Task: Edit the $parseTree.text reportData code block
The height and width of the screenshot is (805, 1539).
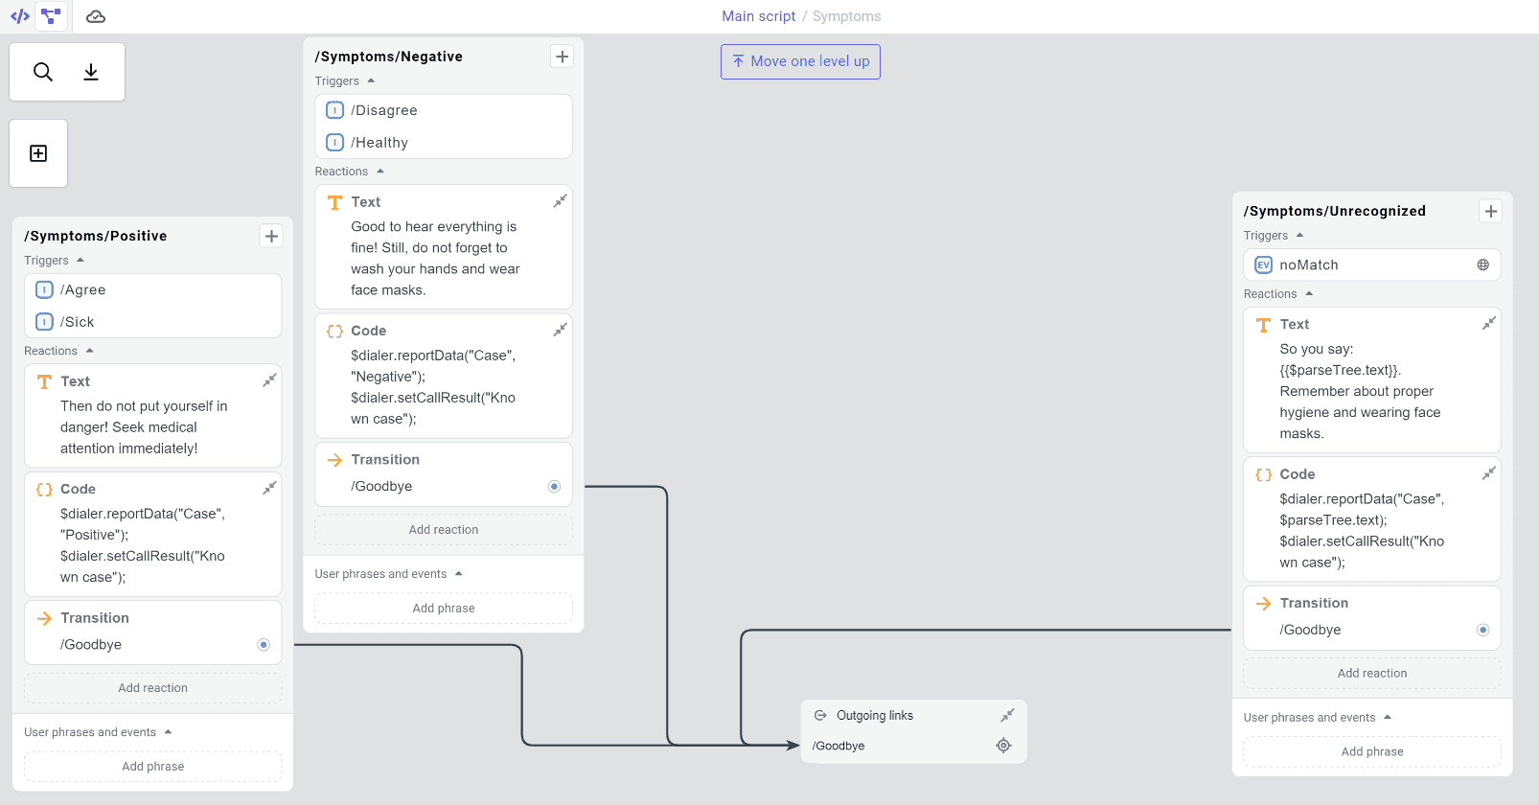Action: [x=1362, y=531]
